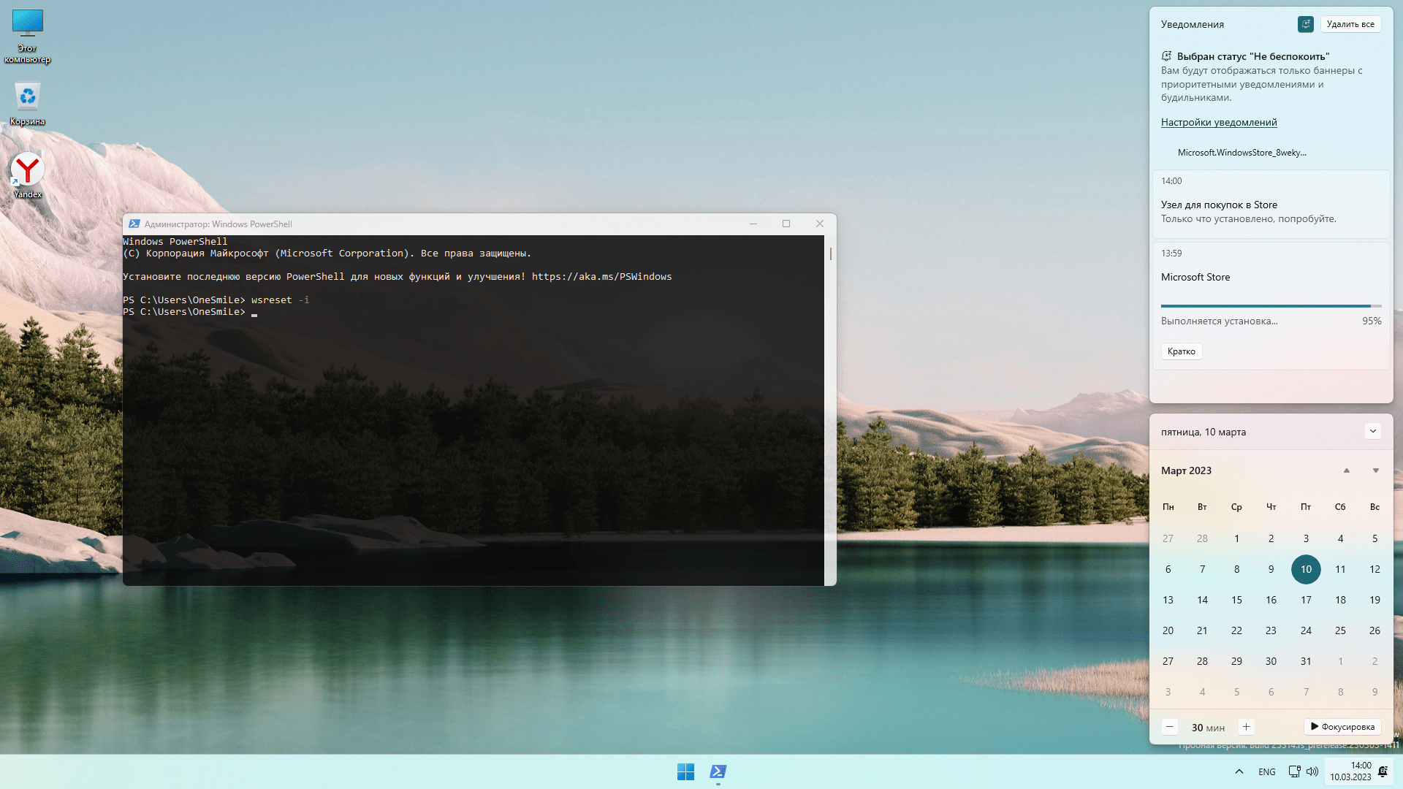Click the Март 2023 month header

(1186, 470)
